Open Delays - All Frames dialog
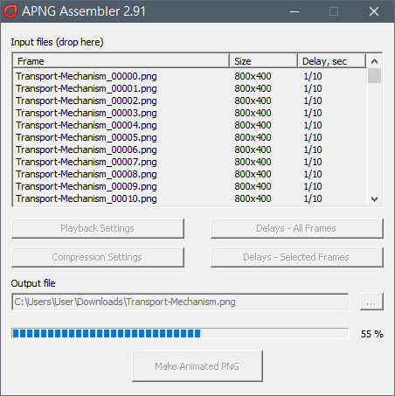The width and height of the screenshot is (395, 396). click(296, 228)
